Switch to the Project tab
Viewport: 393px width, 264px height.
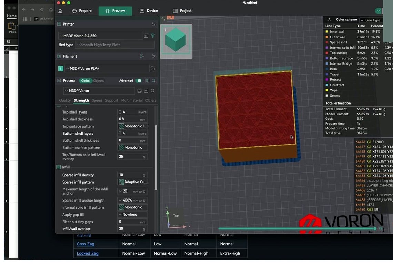[182, 11]
